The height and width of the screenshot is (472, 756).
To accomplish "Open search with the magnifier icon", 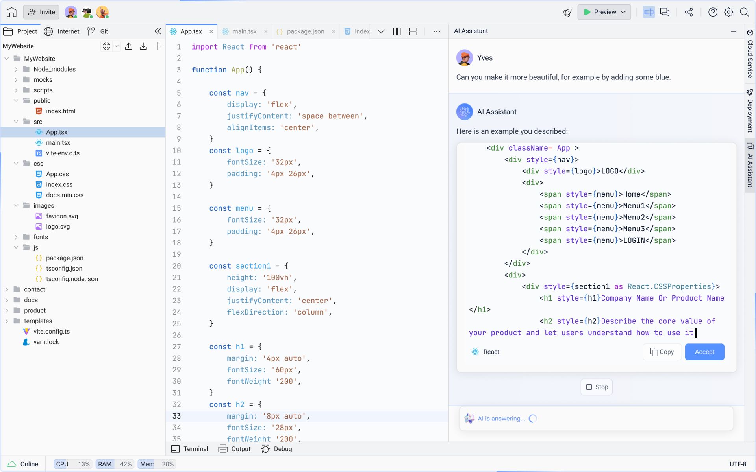I will click(745, 12).
